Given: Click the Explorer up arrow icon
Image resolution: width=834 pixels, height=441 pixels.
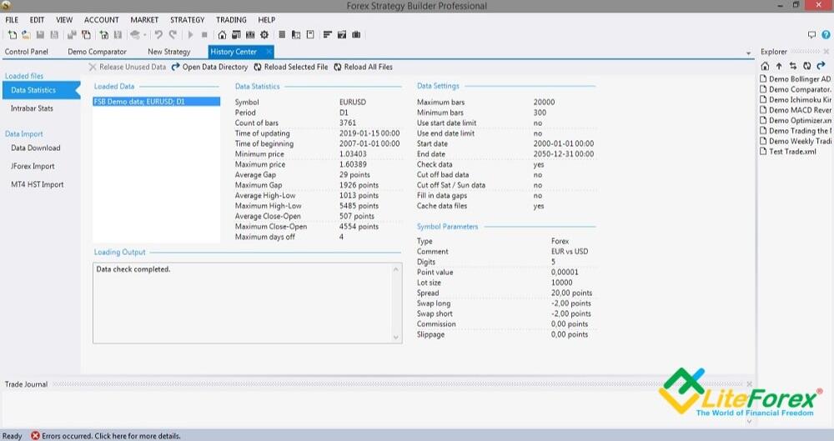Looking at the screenshot, I should pyautogui.click(x=779, y=66).
